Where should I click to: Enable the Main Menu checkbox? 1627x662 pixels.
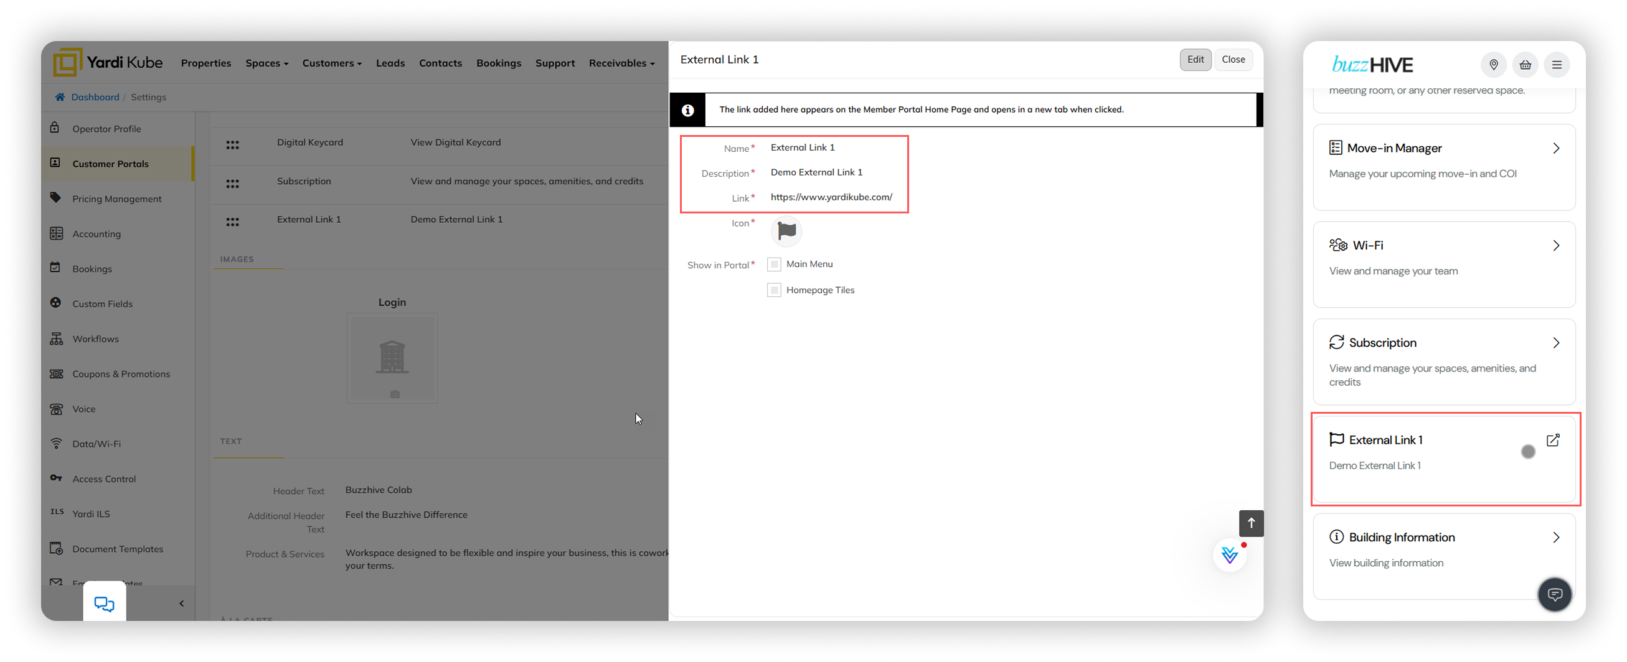[774, 264]
